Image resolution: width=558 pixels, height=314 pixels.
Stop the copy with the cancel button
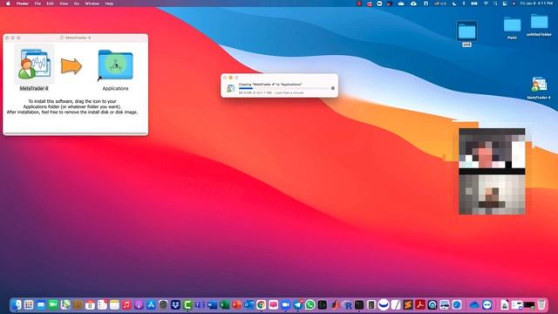point(333,88)
